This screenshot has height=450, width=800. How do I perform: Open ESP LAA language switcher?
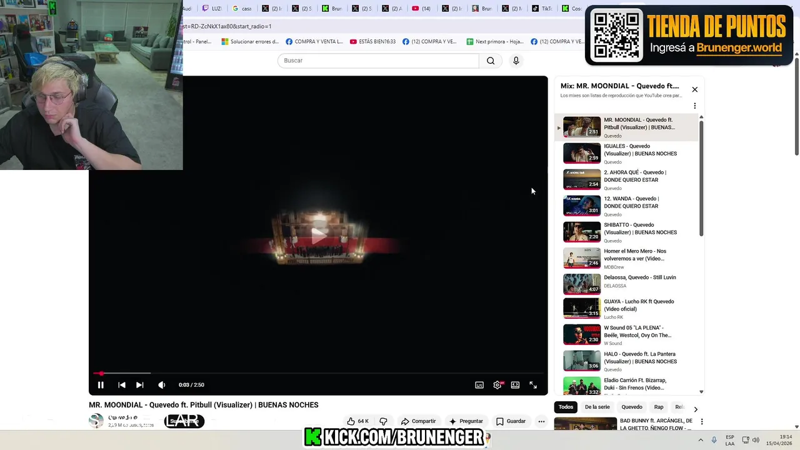coord(730,440)
